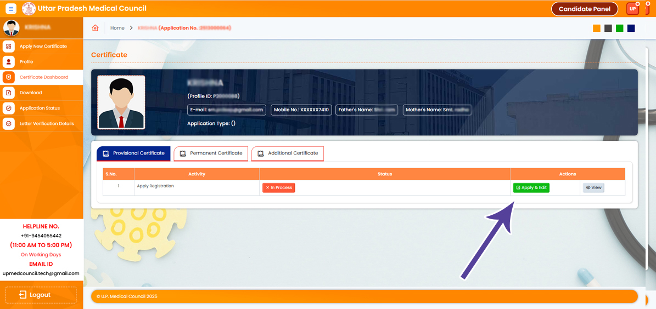Click the View button in Actions
The height and width of the screenshot is (309, 656).
[593, 187]
